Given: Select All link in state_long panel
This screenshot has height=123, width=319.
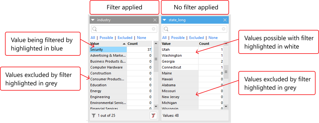Looking at the screenshot, I should coord(164,38).
